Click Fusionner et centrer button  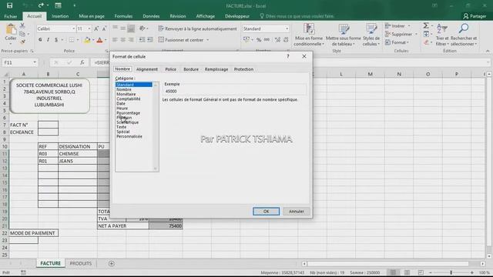[x=181, y=40]
